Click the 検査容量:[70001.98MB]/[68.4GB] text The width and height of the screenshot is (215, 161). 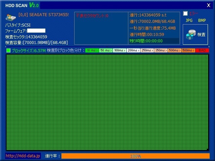point(37,42)
